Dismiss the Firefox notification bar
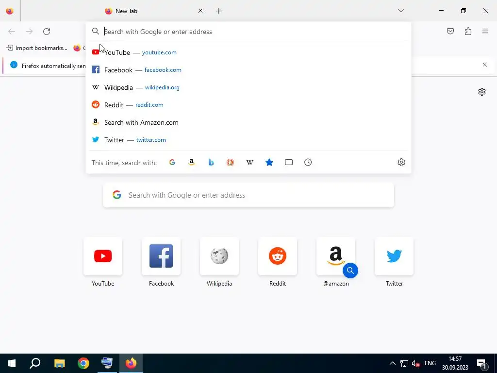The width and height of the screenshot is (497, 373). pyautogui.click(x=485, y=65)
